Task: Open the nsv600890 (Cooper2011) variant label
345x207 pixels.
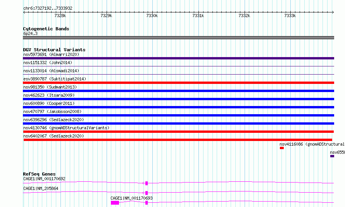Action: [49, 103]
